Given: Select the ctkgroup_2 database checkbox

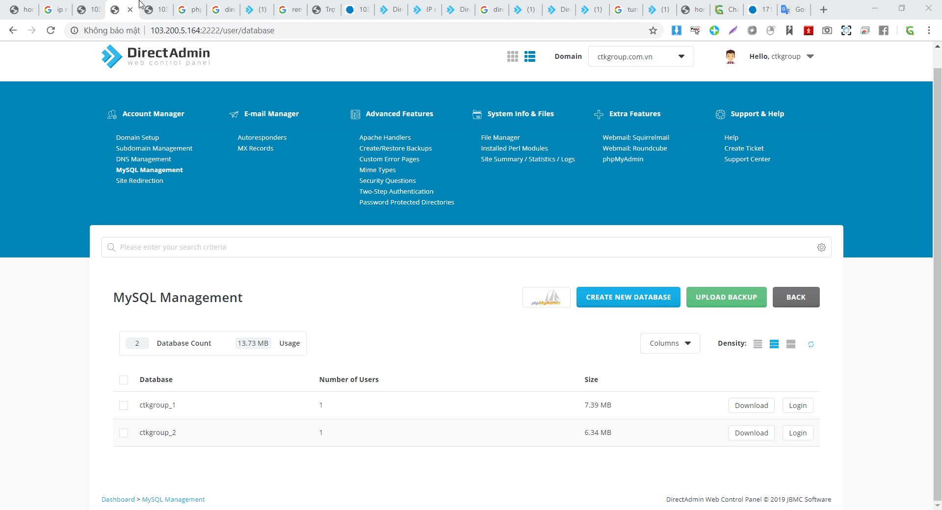Looking at the screenshot, I should [x=124, y=433].
